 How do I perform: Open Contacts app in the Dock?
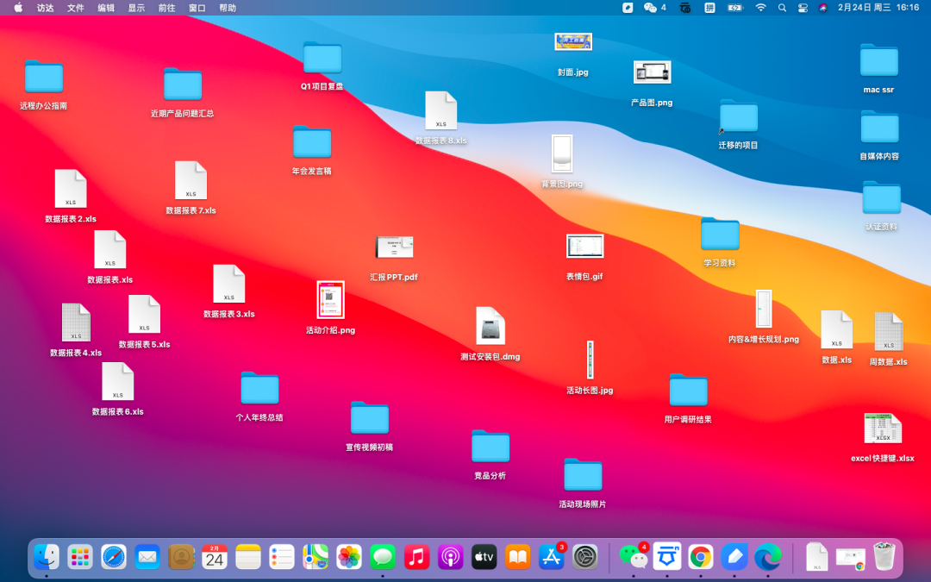[181, 557]
